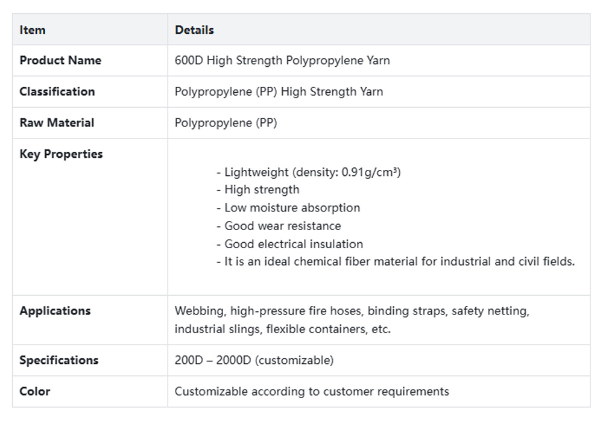Click the "Good electrical insulation" line
Image resolution: width=603 pixels, height=421 pixels.
click(289, 244)
